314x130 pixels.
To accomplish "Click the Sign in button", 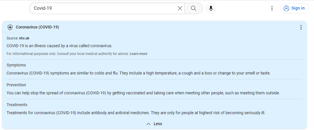I will coord(294,8).
